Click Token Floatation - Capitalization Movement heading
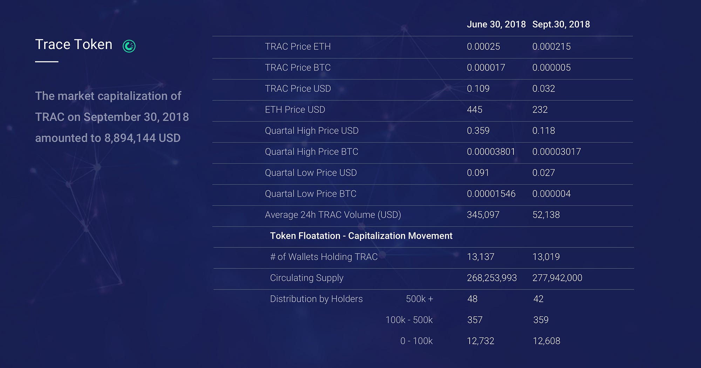This screenshot has width=701, height=368. click(x=361, y=236)
